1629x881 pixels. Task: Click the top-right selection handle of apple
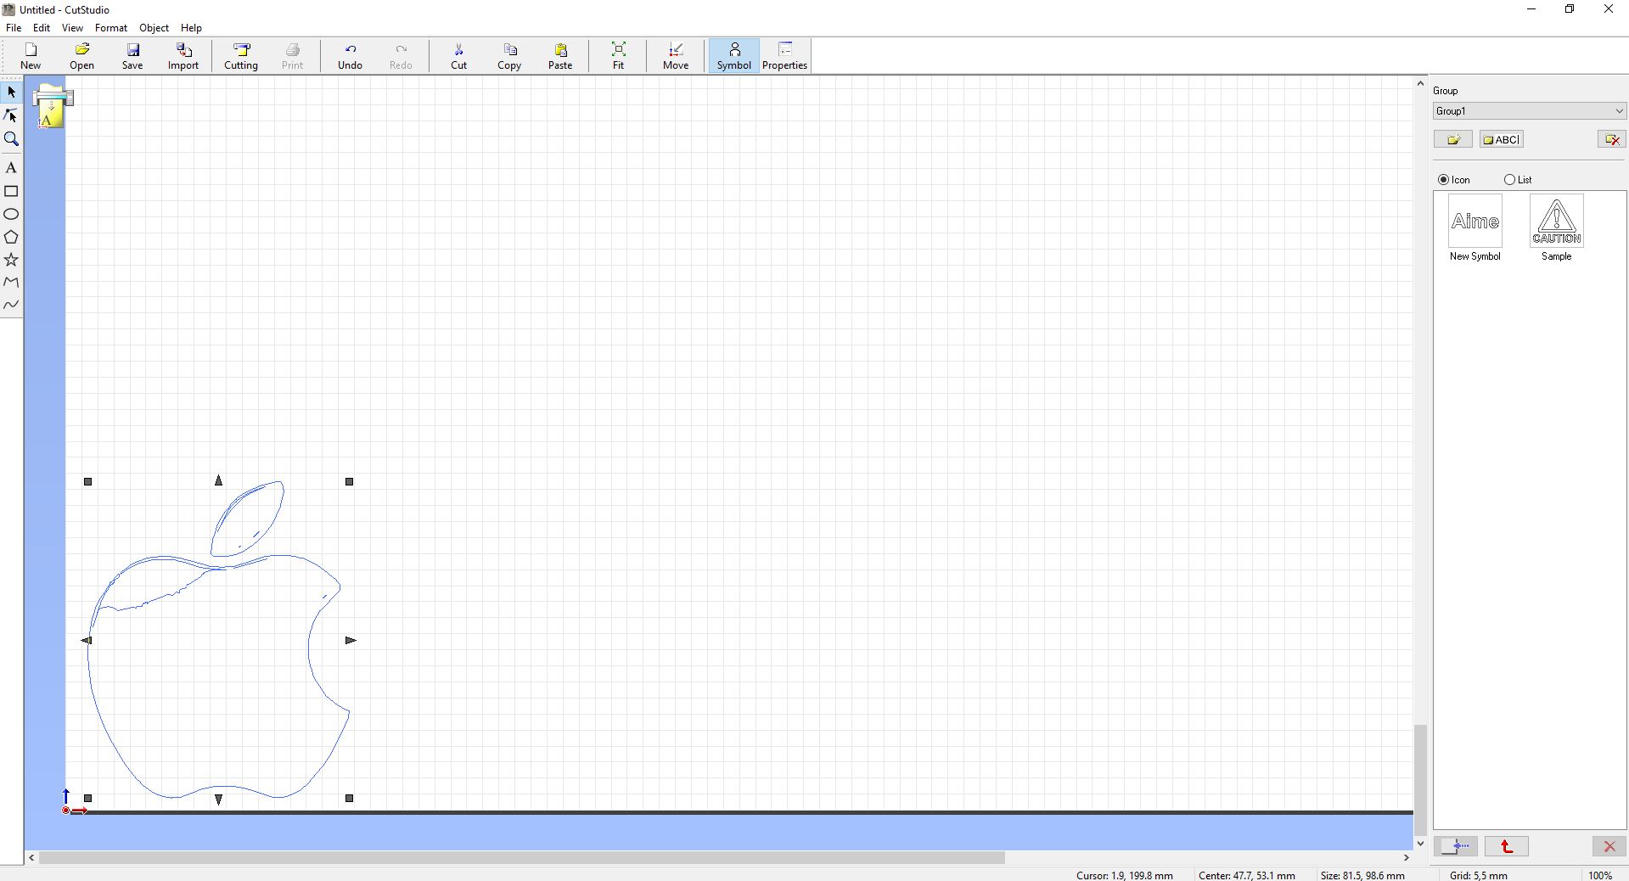[349, 481]
